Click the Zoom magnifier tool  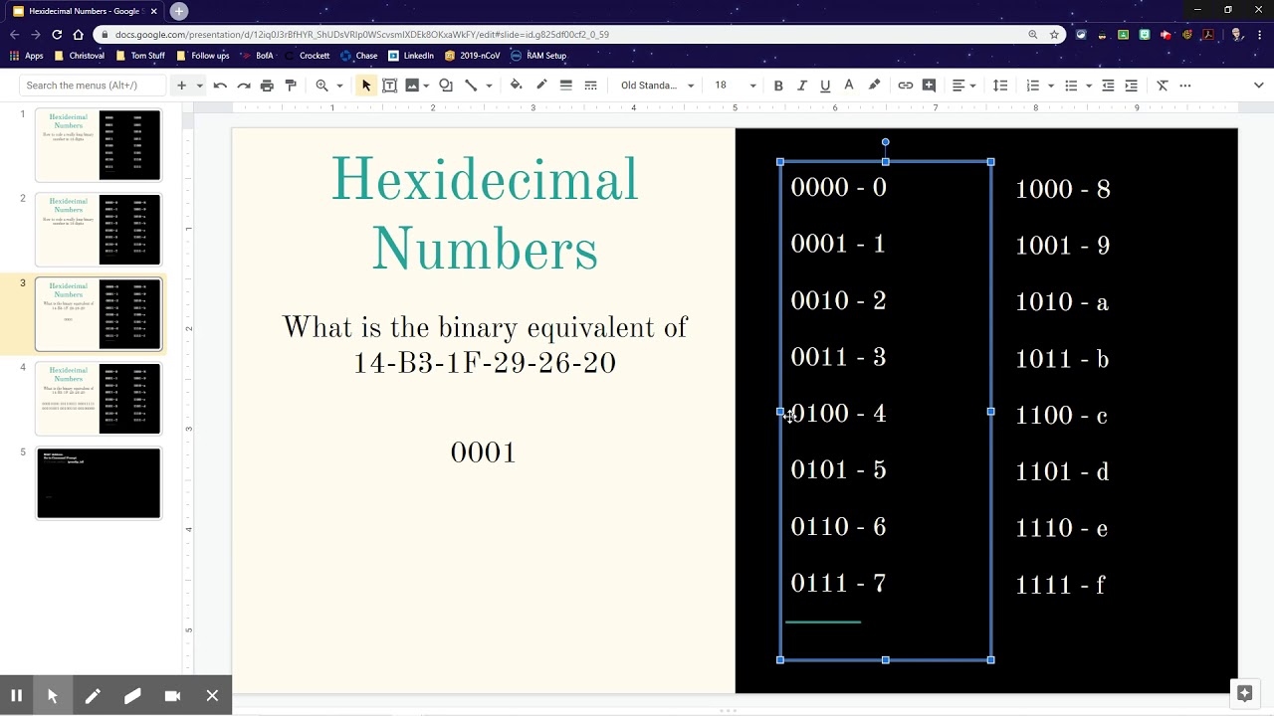coord(321,86)
